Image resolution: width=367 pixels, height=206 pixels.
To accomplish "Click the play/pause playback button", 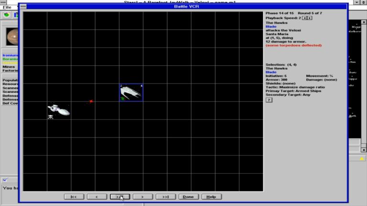I will coord(120,196).
